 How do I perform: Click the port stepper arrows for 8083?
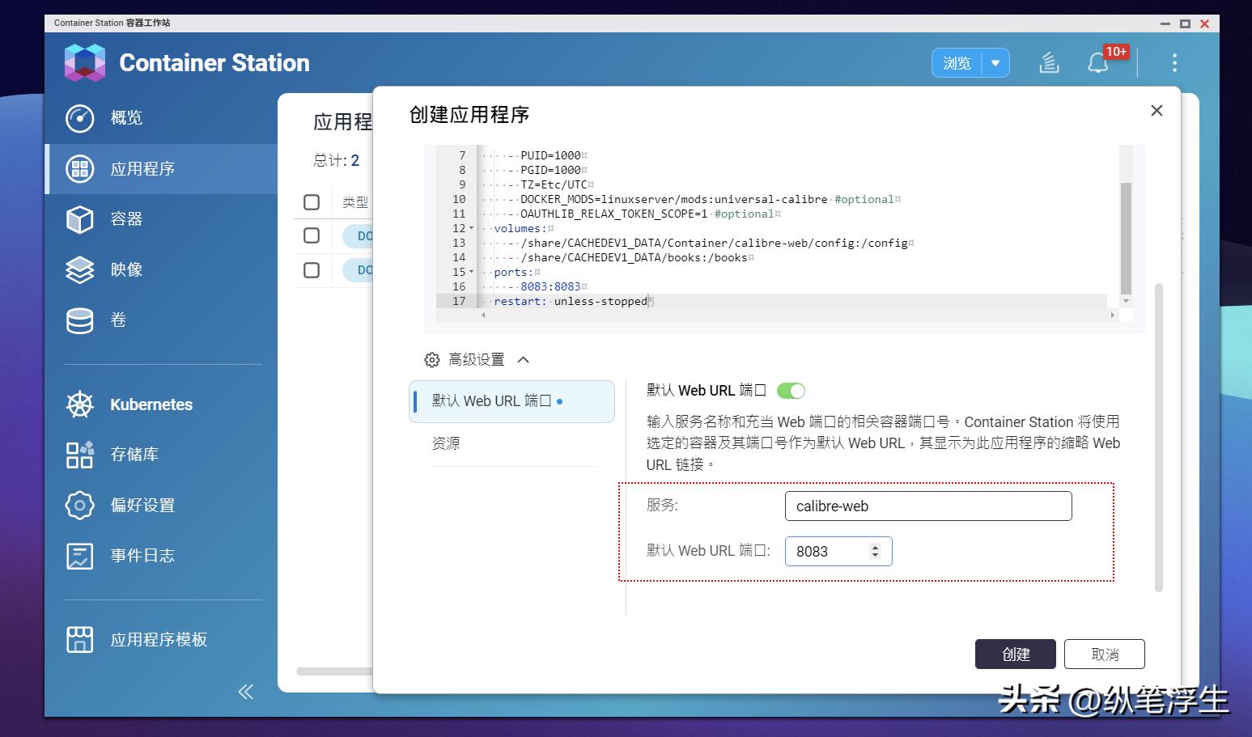(875, 551)
